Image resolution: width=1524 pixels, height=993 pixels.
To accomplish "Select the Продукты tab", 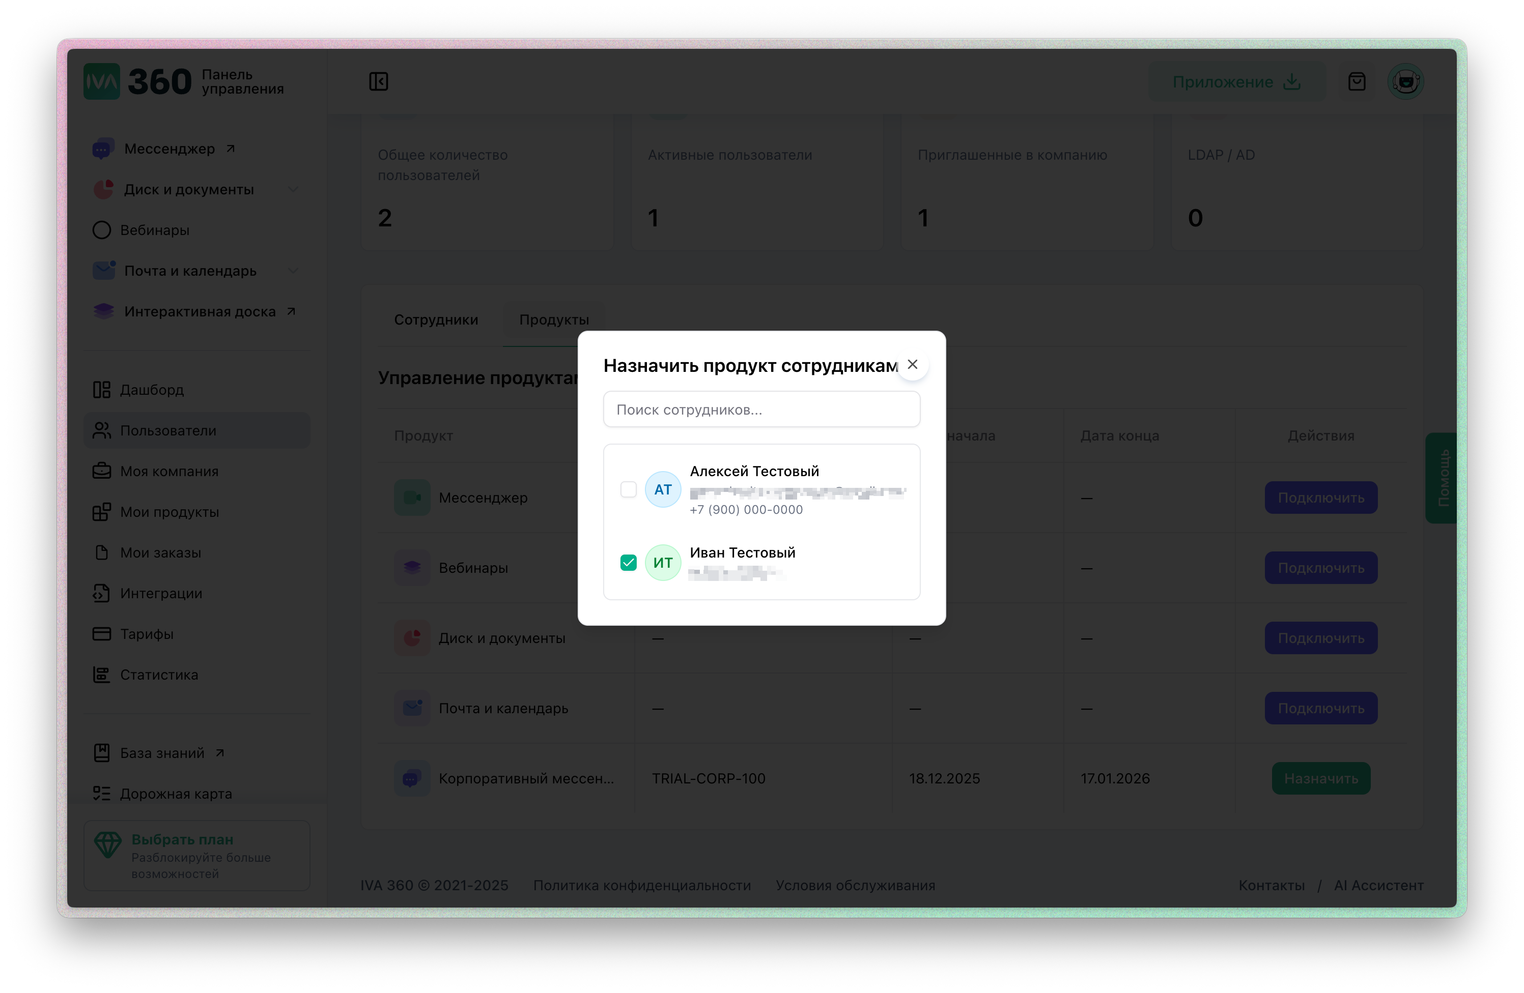I will [554, 319].
